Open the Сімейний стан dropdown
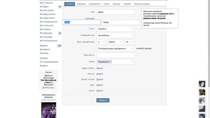Screen dimensions: 210x118 (x=115, y=35)
